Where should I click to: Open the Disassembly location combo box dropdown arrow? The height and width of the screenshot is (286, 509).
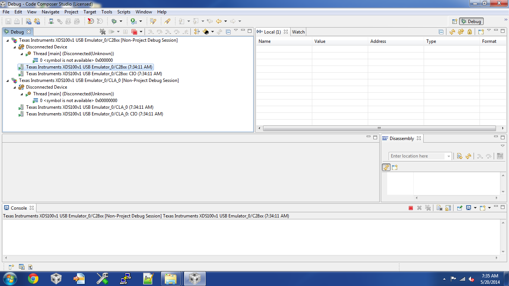point(449,156)
